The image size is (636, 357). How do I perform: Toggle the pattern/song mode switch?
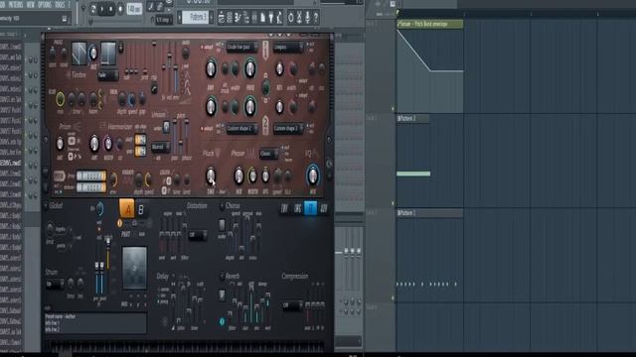click(93, 9)
